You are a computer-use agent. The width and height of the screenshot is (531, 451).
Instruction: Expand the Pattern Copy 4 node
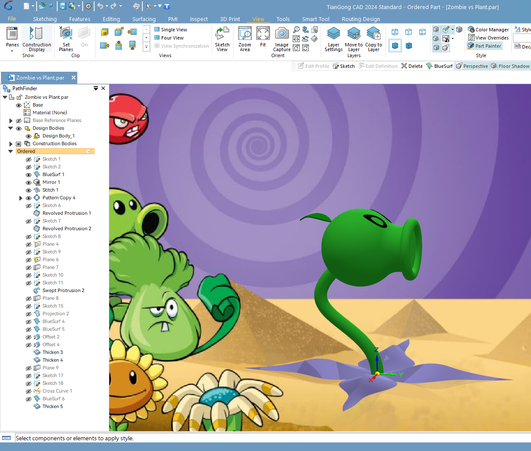(21, 198)
